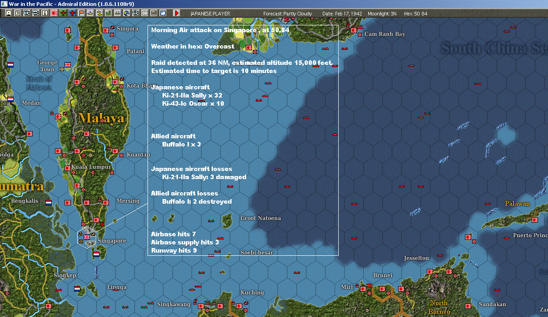This screenshot has width=548, height=317.
Task: Select the Dutch flag base south of Singapore
Action: pyautogui.click(x=96, y=254)
